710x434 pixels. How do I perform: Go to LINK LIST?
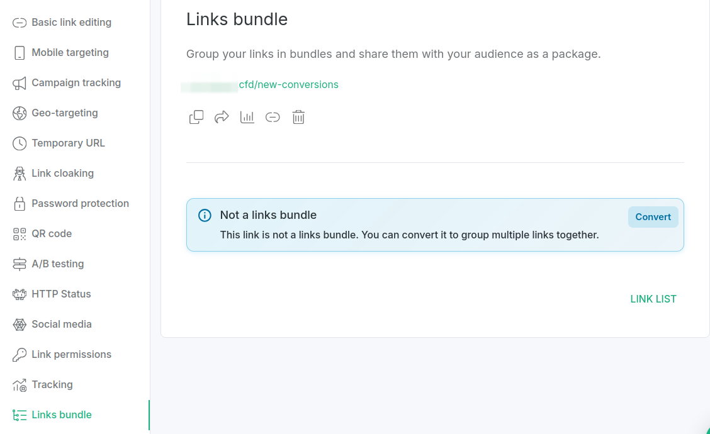pos(653,299)
